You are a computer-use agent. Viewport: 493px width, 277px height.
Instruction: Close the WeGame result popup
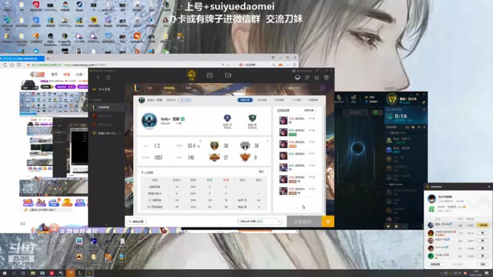pyautogui.click(x=489, y=187)
